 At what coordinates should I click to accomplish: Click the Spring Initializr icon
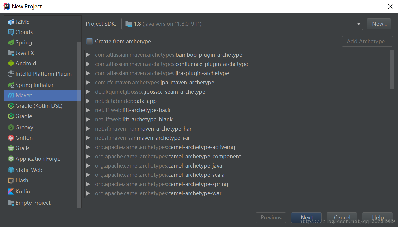click(11, 85)
